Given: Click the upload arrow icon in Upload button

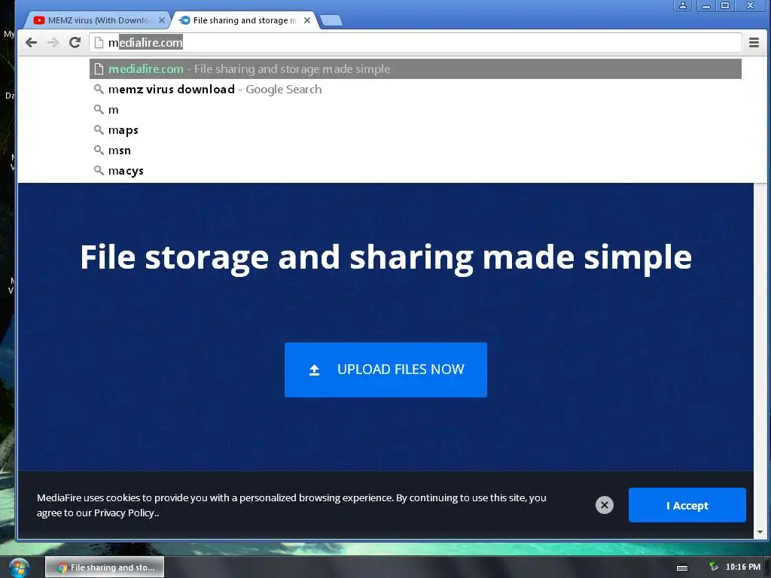Looking at the screenshot, I should click(314, 370).
